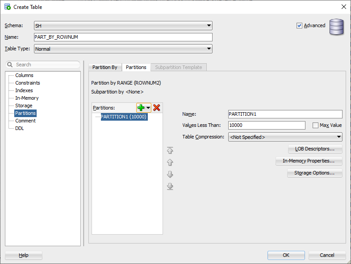
Task: Select Comment in the tree
Action: 25,121
